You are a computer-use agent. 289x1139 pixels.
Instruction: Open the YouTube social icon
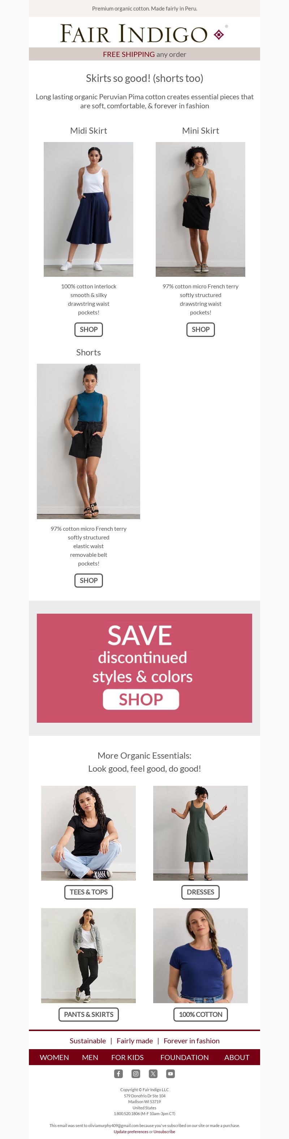(170, 1073)
